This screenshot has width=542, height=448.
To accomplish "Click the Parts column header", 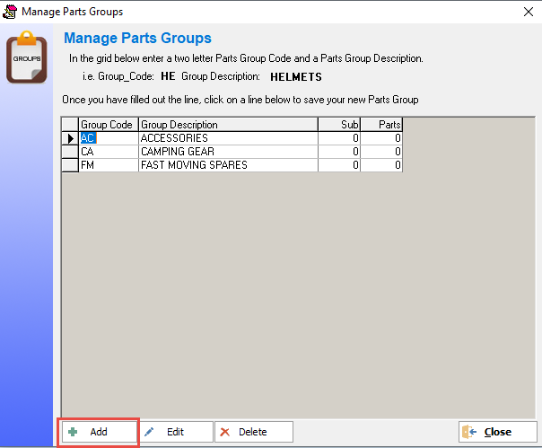I will pos(381,125).
